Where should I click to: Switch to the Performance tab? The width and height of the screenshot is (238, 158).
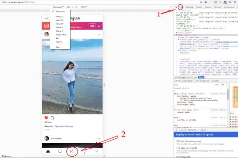pyautogui.click(x=229, y=7)
